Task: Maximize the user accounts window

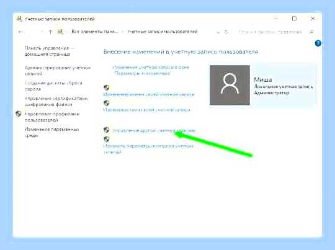Action: pyautogui.click(x=294, y=19)
